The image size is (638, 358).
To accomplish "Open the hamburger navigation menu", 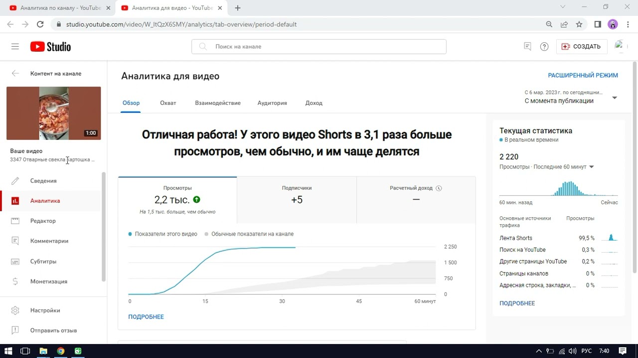I will coord(15,47).
